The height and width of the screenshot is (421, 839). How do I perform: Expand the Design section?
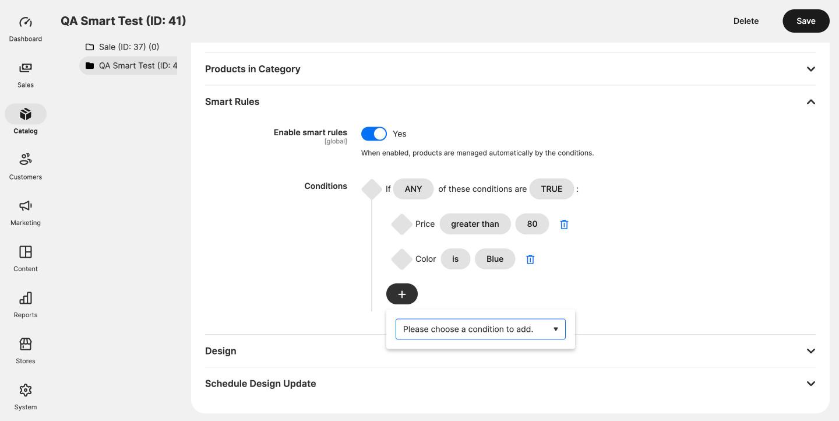510,351
